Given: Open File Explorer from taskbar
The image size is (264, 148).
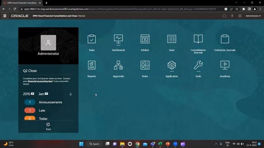Looking at the screenshot, I should click(x=122, y=144).
